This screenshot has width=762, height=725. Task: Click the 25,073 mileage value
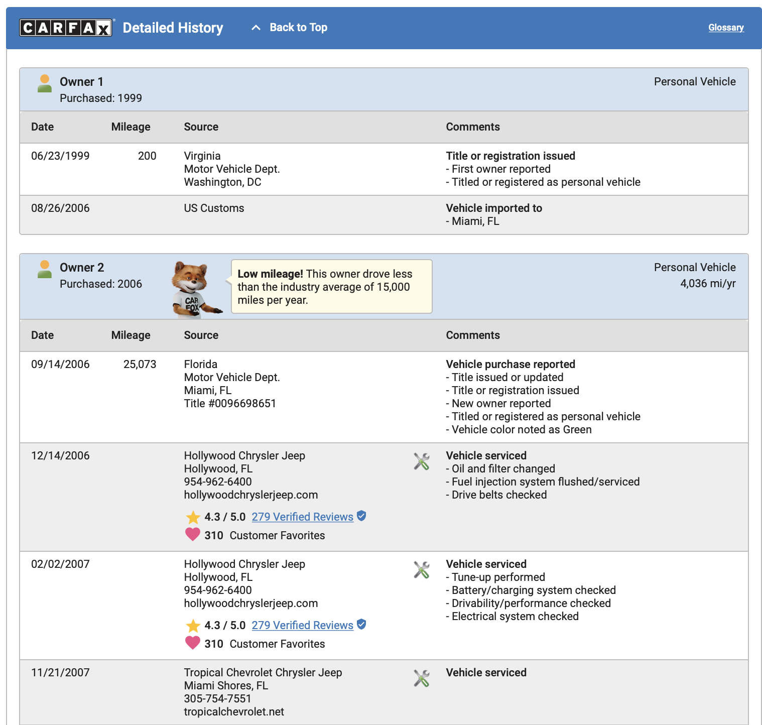[140, 364]
